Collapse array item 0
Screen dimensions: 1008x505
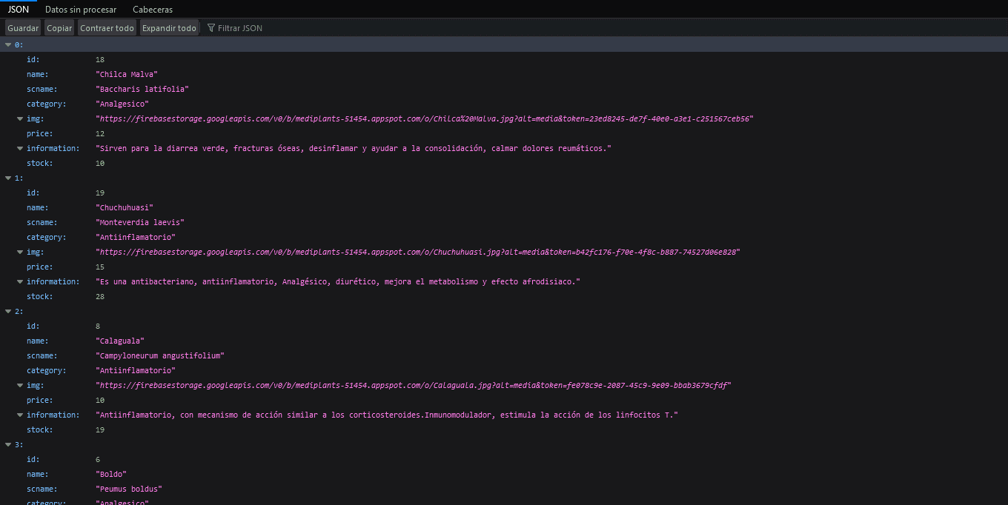tap(8, 44)
